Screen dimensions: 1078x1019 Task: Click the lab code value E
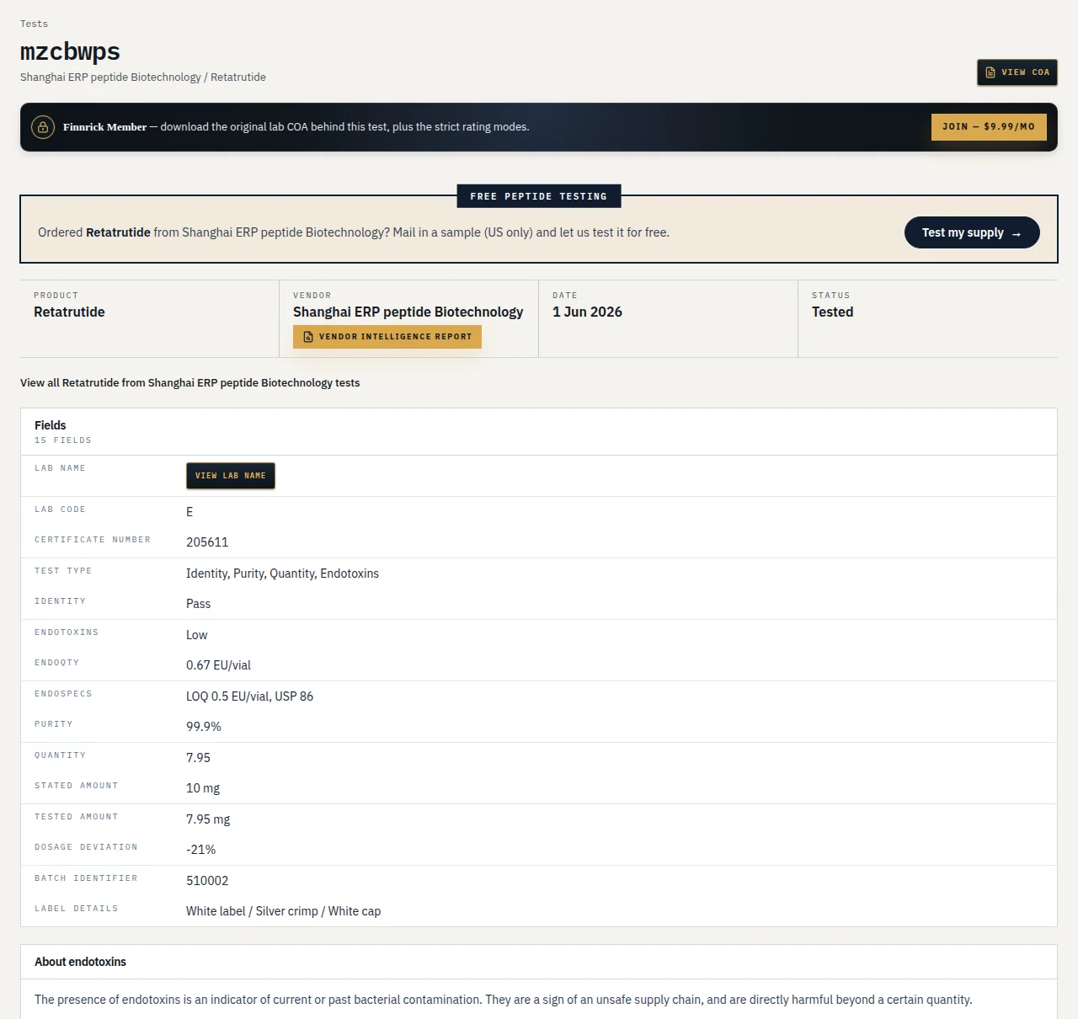(189, 512)
